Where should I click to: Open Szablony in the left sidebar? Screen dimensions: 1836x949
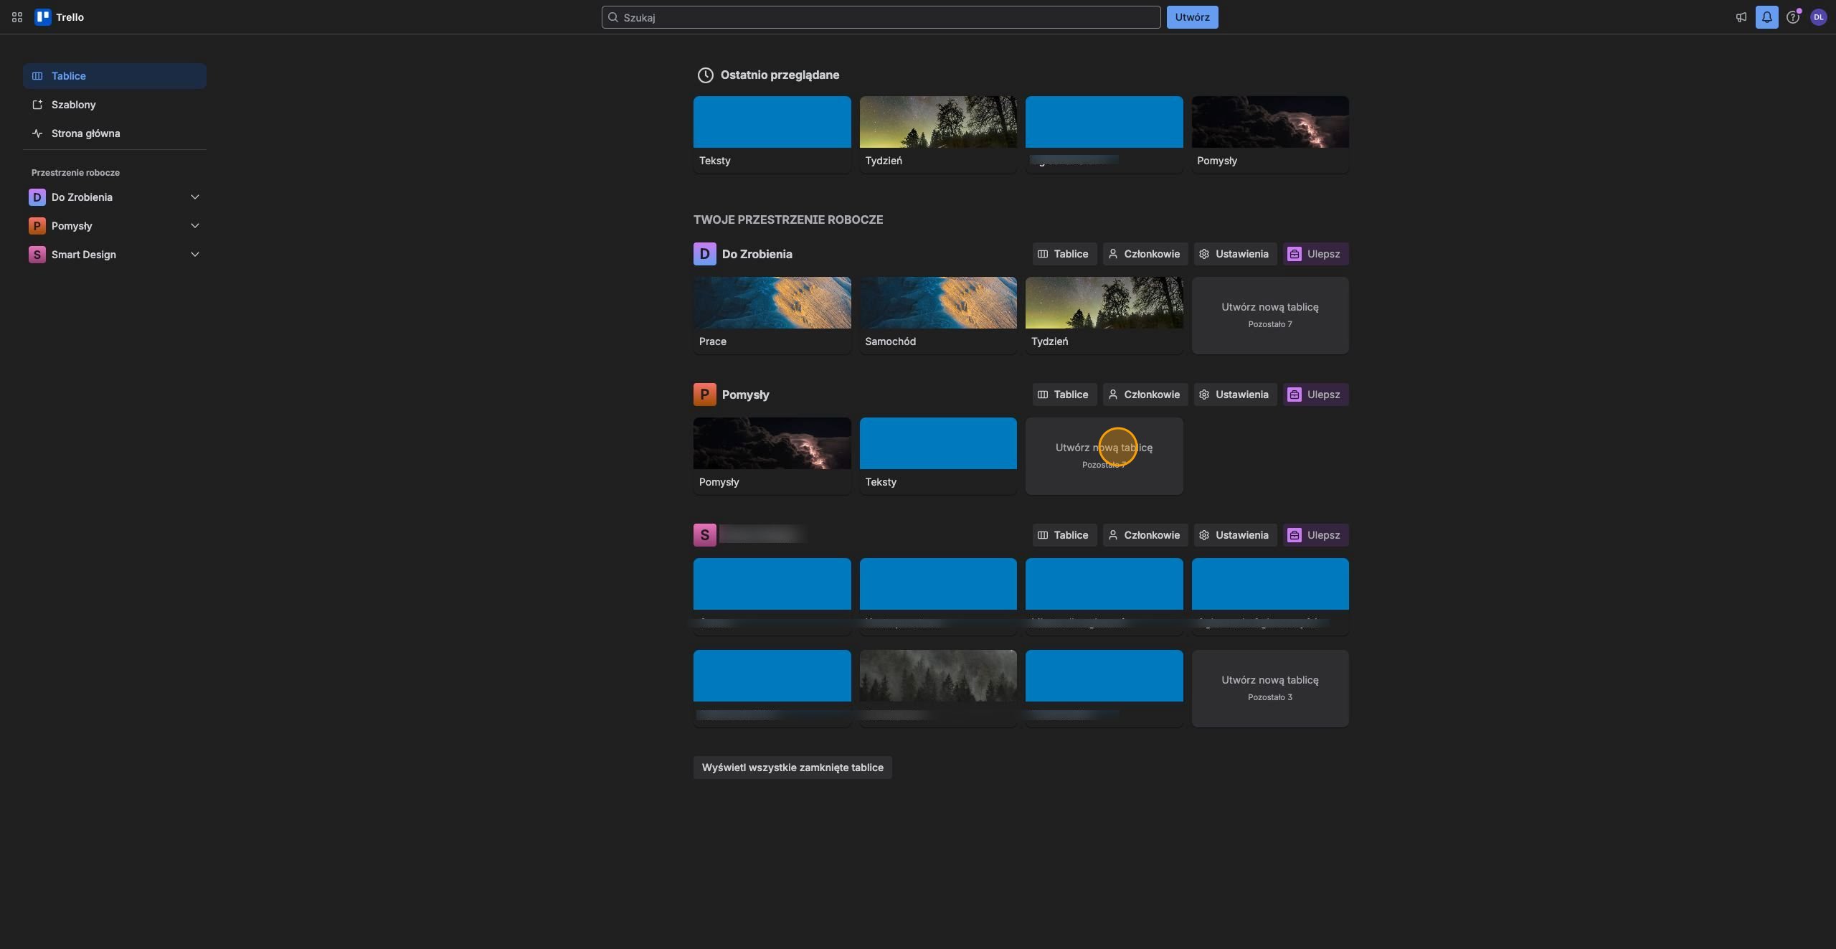[x=115, y=105]
